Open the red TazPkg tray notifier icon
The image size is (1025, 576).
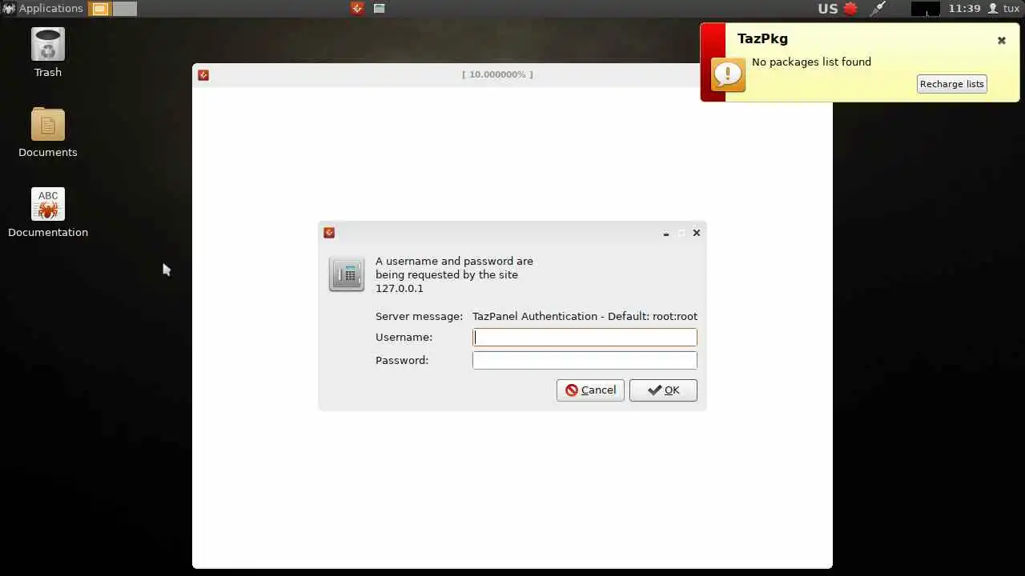pyautogui.click(x=850, y=9)
